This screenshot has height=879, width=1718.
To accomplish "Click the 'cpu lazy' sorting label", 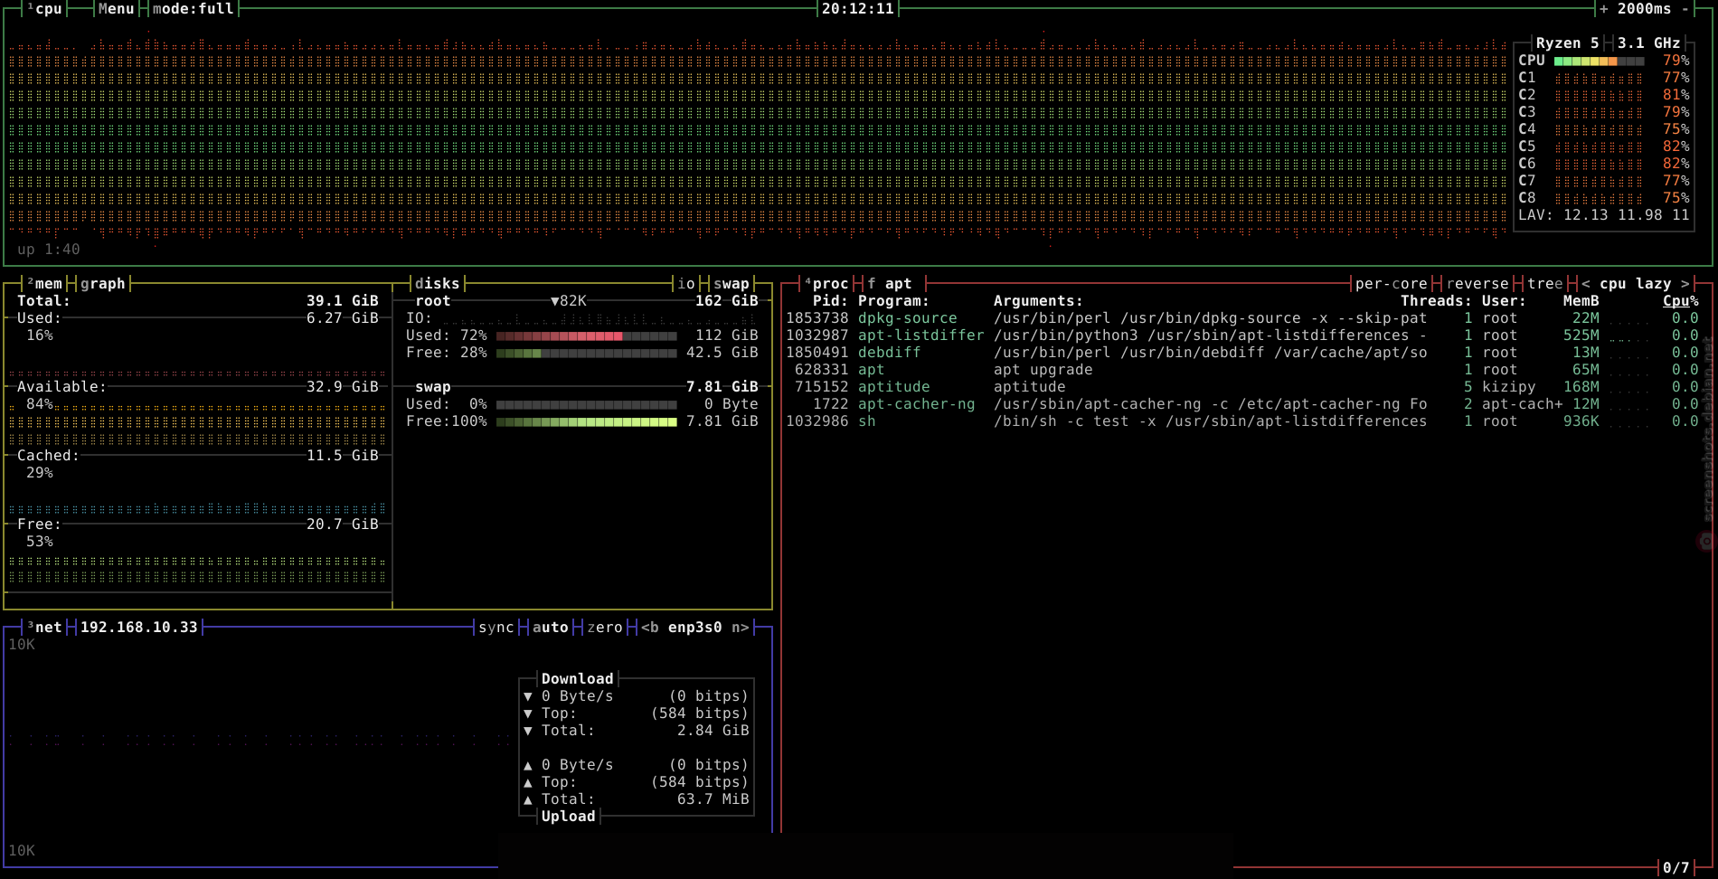I will [1635, 284].
